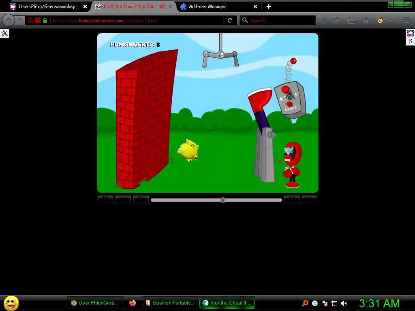
Task: Click the address bar URL field
Action: [x=138, y=20]
